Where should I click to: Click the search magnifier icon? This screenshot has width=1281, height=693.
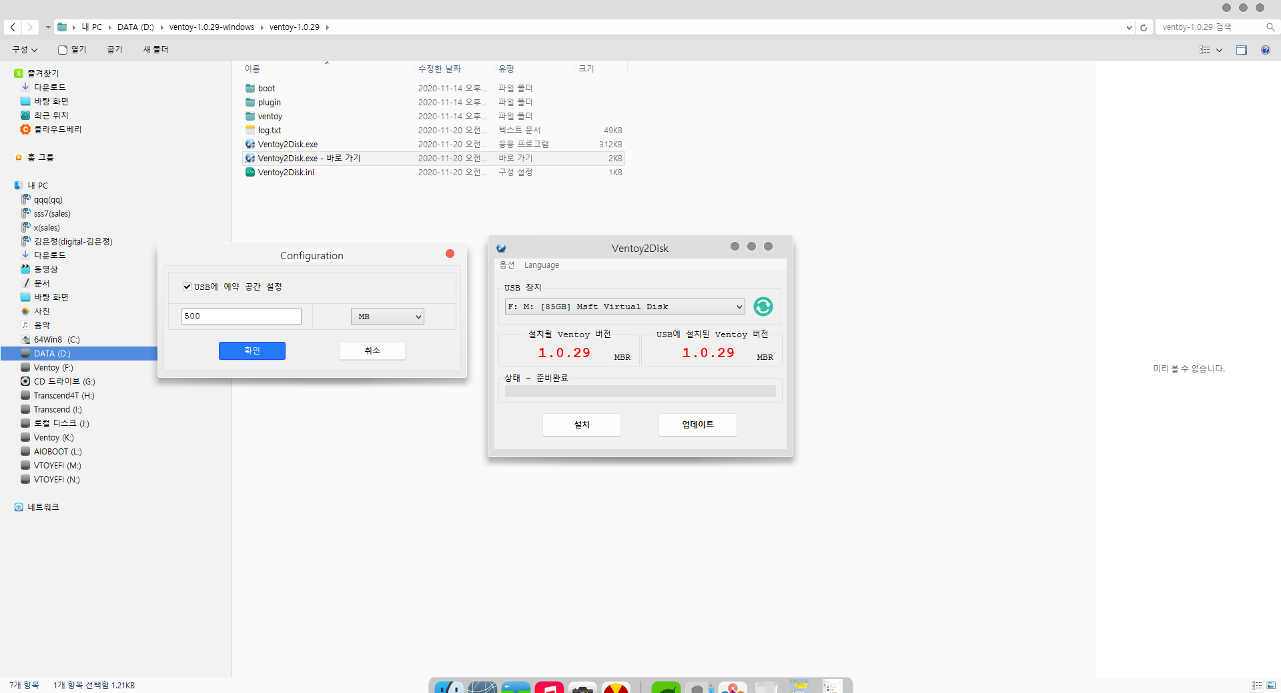point(1270,27)
